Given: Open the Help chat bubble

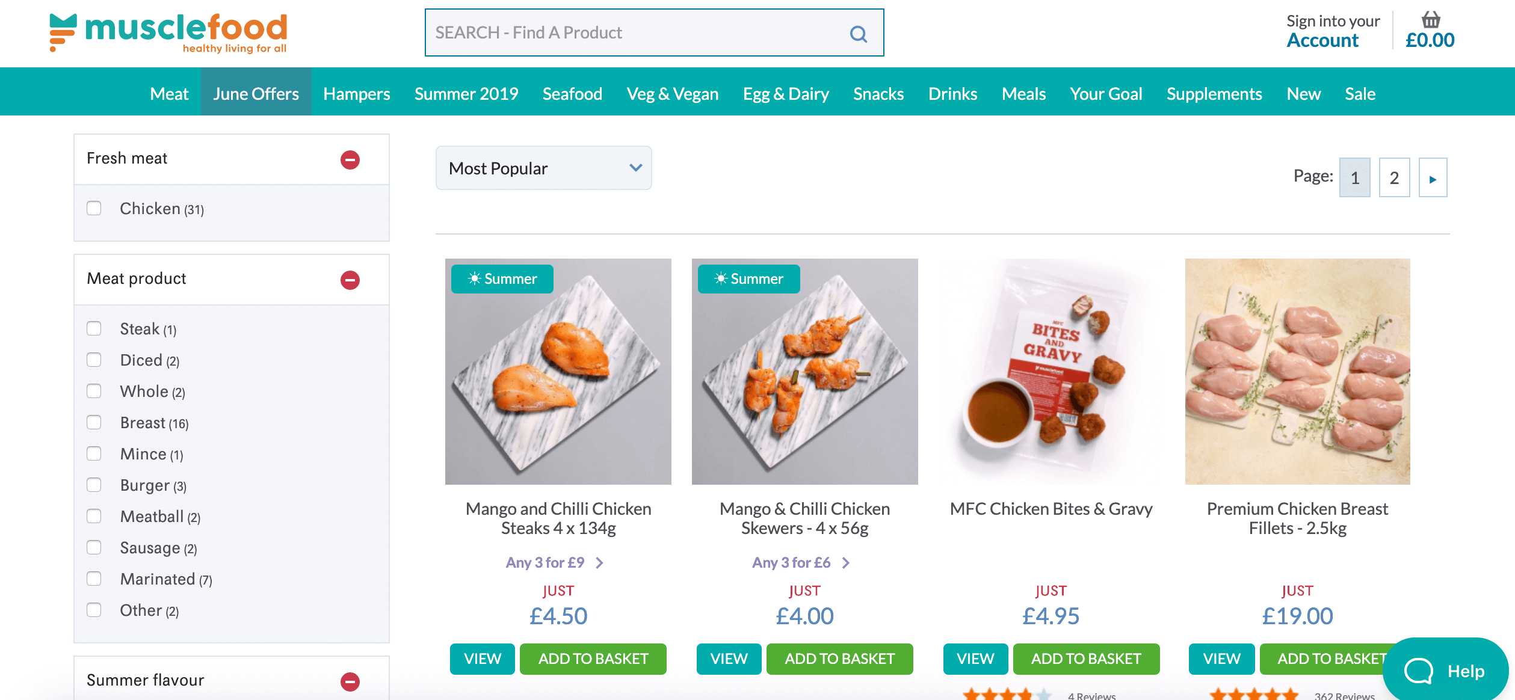Looking at the screenshot, I should 1445,671.
